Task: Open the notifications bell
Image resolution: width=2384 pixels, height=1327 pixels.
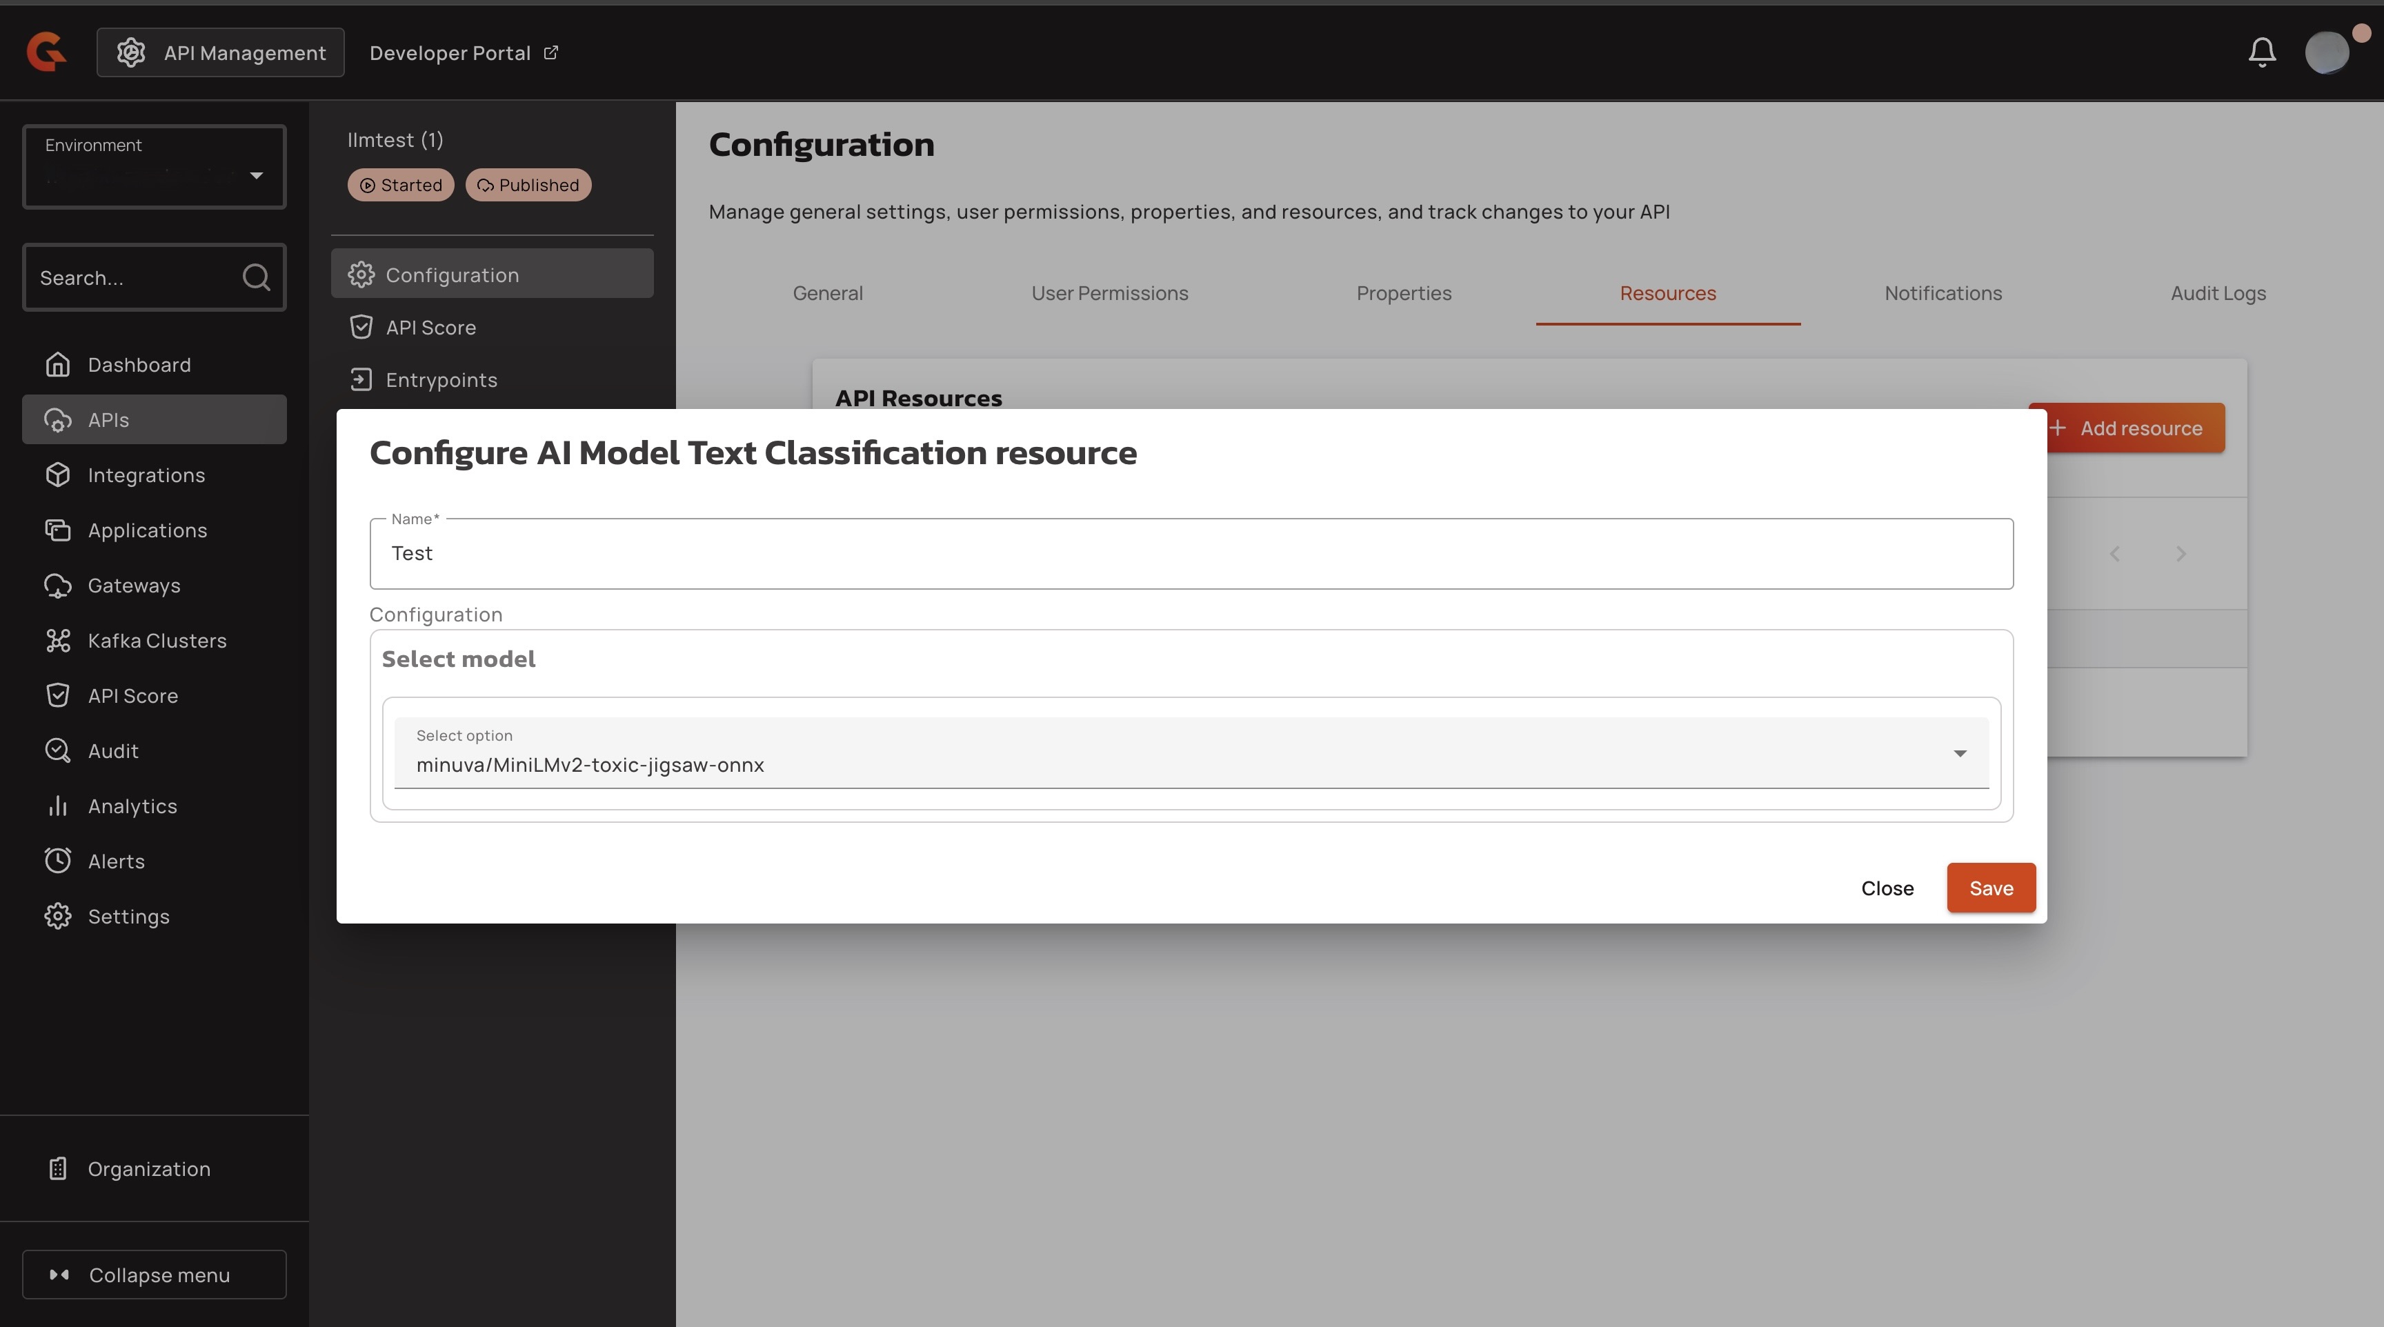Action: [2261, 52]
